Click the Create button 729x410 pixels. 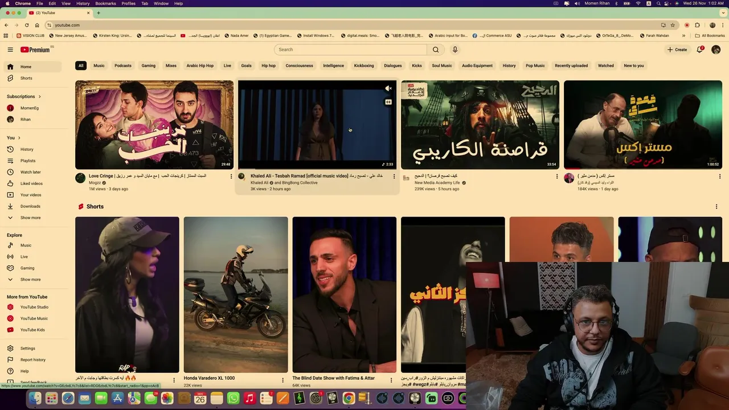(677, 50)
